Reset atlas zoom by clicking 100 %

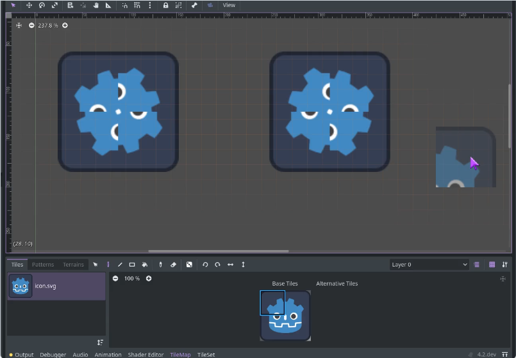coord(132,279)
